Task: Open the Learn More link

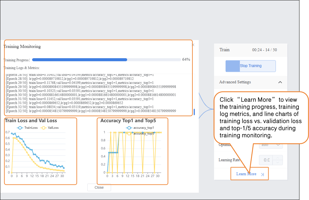Action: pyautogui.click(x=246, y=174)
